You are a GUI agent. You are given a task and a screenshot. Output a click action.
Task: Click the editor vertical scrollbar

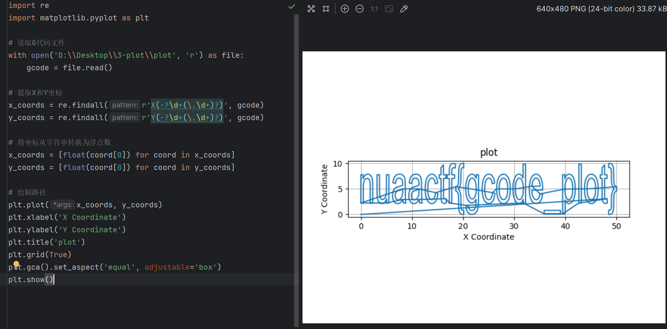(x=296, y=170)
